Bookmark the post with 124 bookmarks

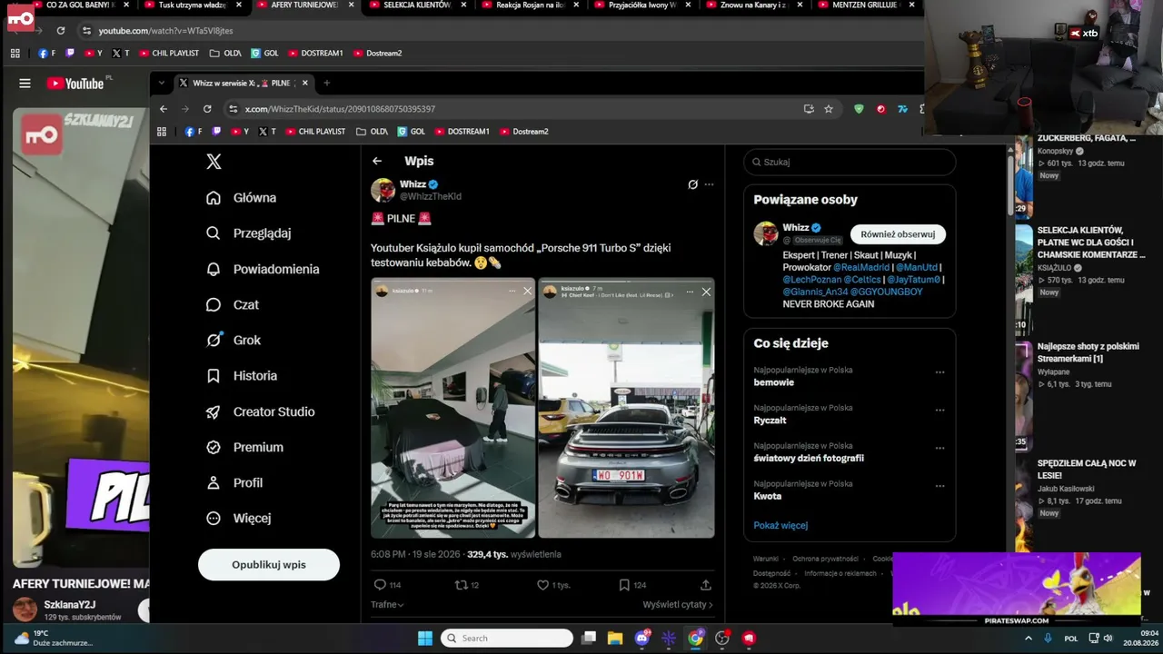(624, 585)
